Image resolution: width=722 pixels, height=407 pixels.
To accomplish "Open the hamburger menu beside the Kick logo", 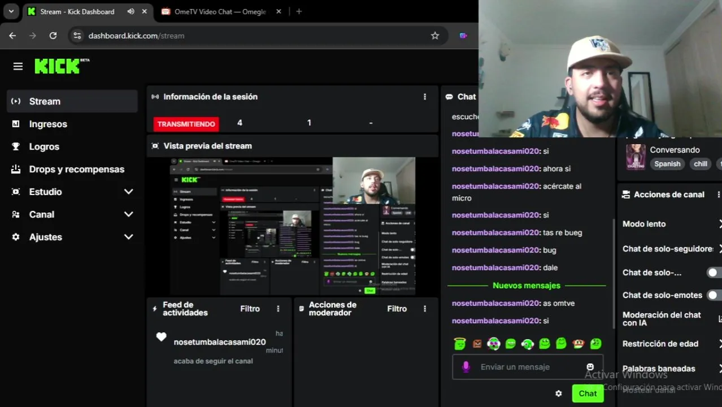I will tap(18, 67).
